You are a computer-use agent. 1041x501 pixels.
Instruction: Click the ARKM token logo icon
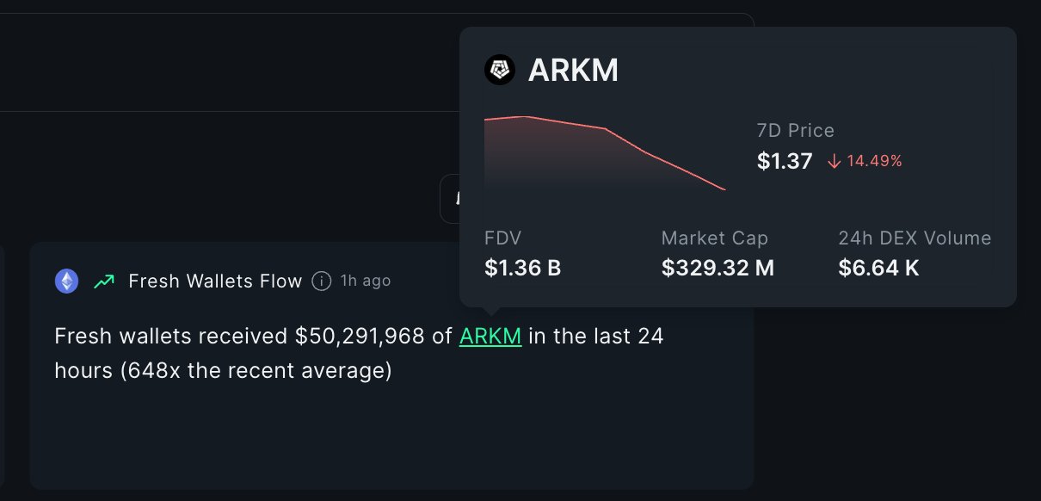[500, 70]
